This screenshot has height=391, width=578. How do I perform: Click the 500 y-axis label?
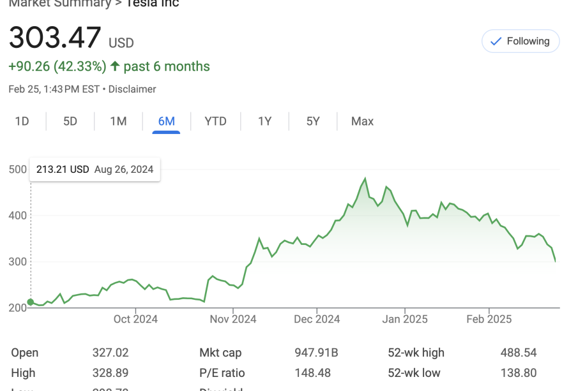[18, 170]
